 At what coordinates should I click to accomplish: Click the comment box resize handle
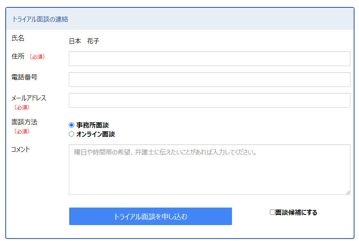coord(348,192)
